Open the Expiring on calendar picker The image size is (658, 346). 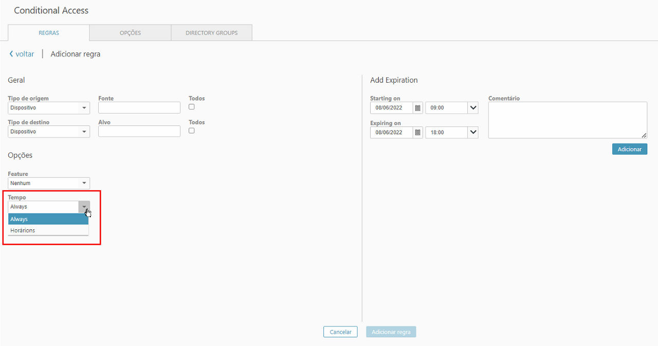(418, 132)
